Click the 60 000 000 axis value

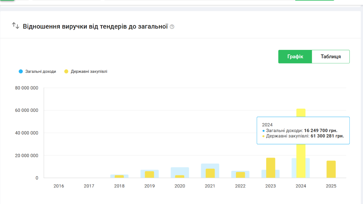click(27, 110)
